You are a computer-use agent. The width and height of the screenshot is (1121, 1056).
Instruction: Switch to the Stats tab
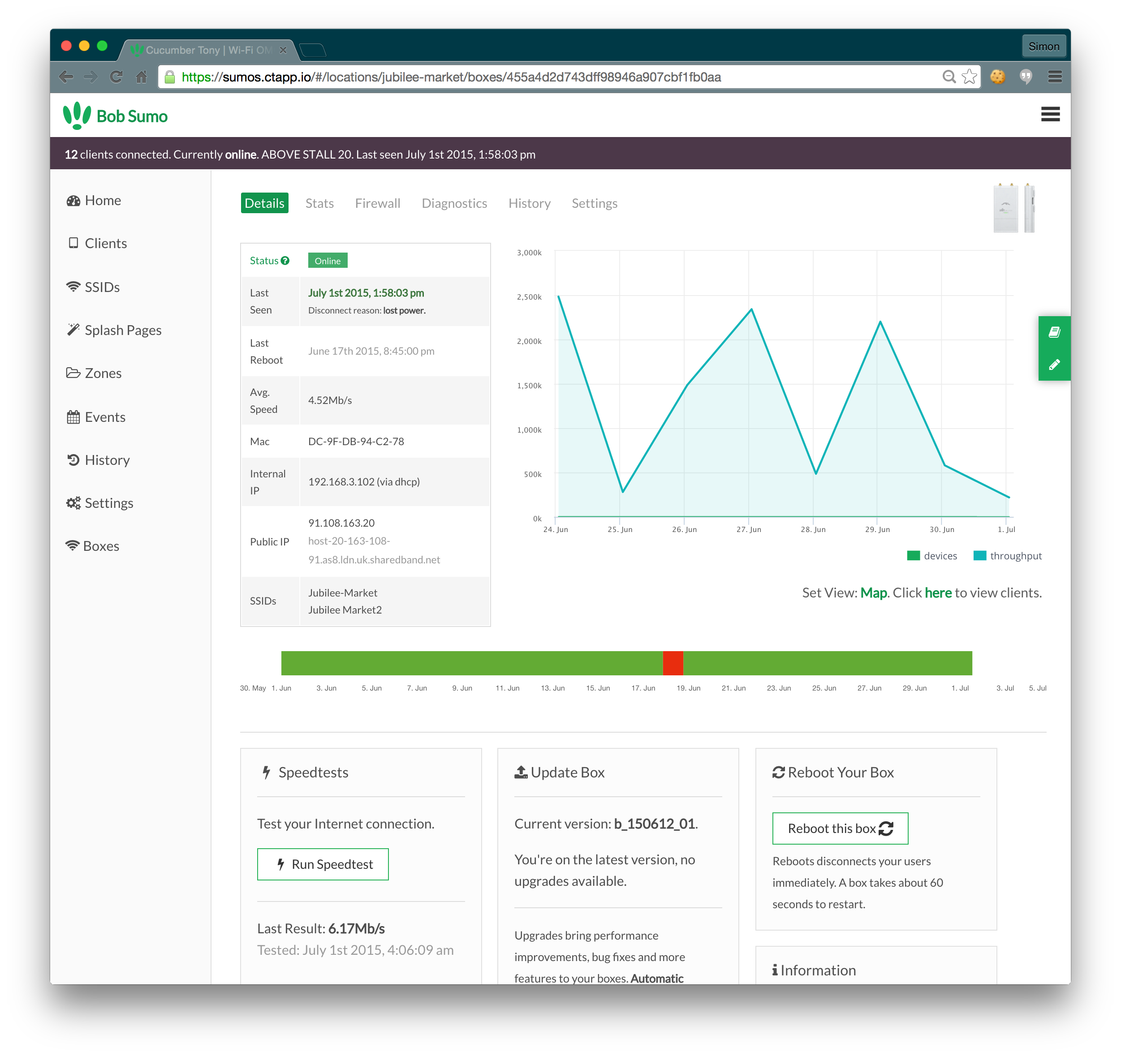pos(319,203)
